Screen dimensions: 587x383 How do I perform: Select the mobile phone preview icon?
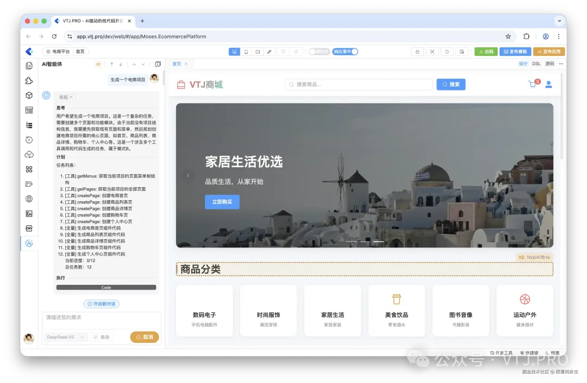pyautogui.click(x=246, y=52)
